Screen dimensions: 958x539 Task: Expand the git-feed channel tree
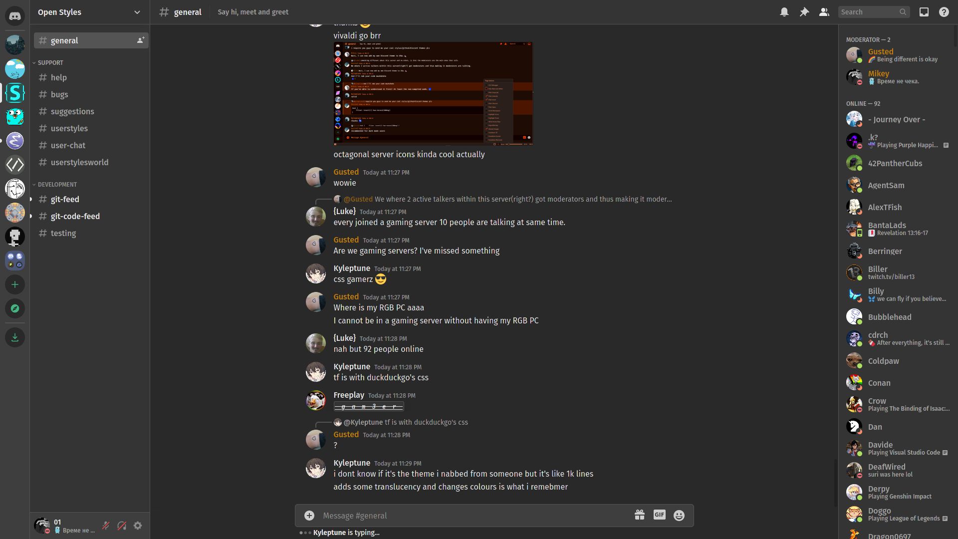31,199
